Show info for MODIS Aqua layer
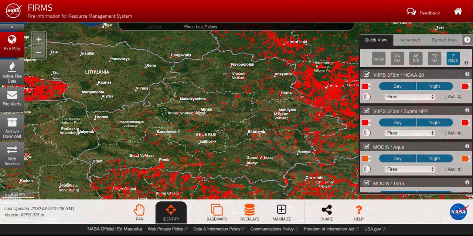The height and width of the screenshot is (236, 473). (467, 146)
